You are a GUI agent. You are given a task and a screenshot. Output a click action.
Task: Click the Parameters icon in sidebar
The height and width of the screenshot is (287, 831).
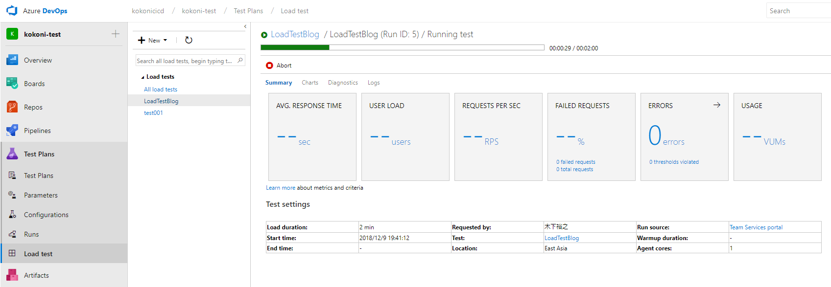[12, 195]
